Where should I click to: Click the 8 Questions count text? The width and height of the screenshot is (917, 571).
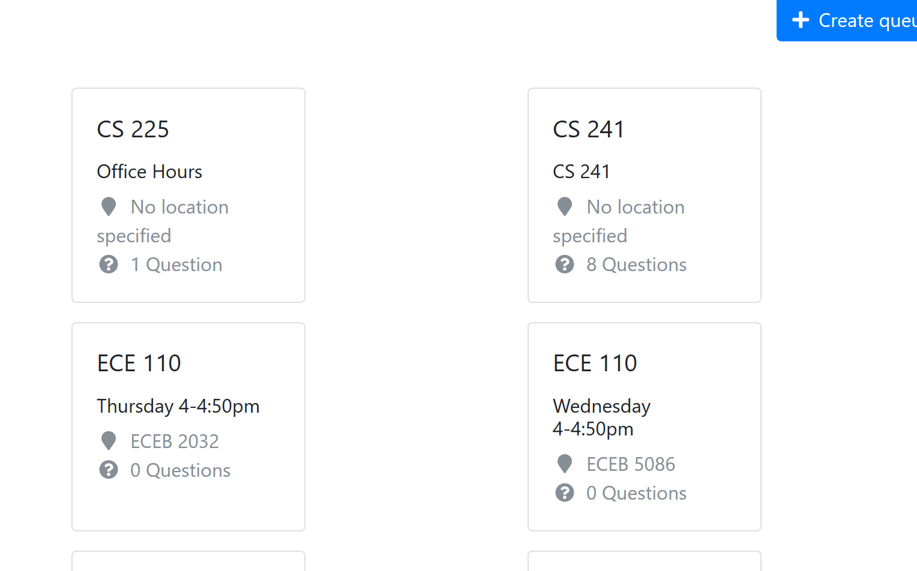(637, 265)
